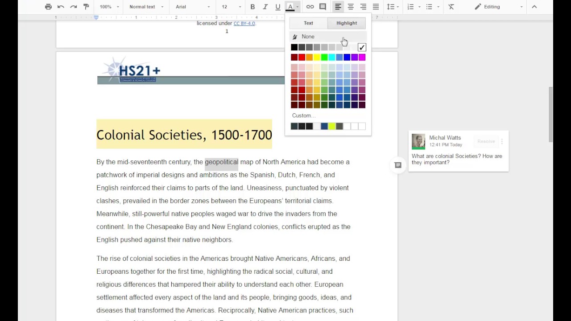Click Custom... to define a color

coord(303,115)
